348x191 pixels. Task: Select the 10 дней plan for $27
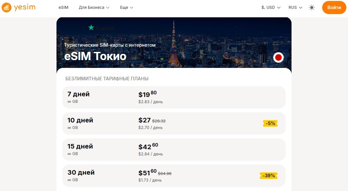pos(174,123)
